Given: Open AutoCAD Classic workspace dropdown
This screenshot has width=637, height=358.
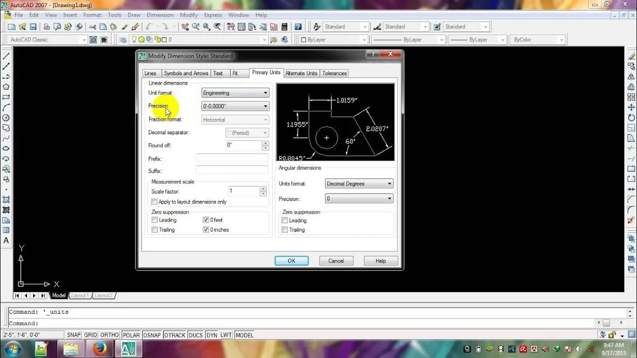Looking at the screenshot, I should (x=47, y=39).
